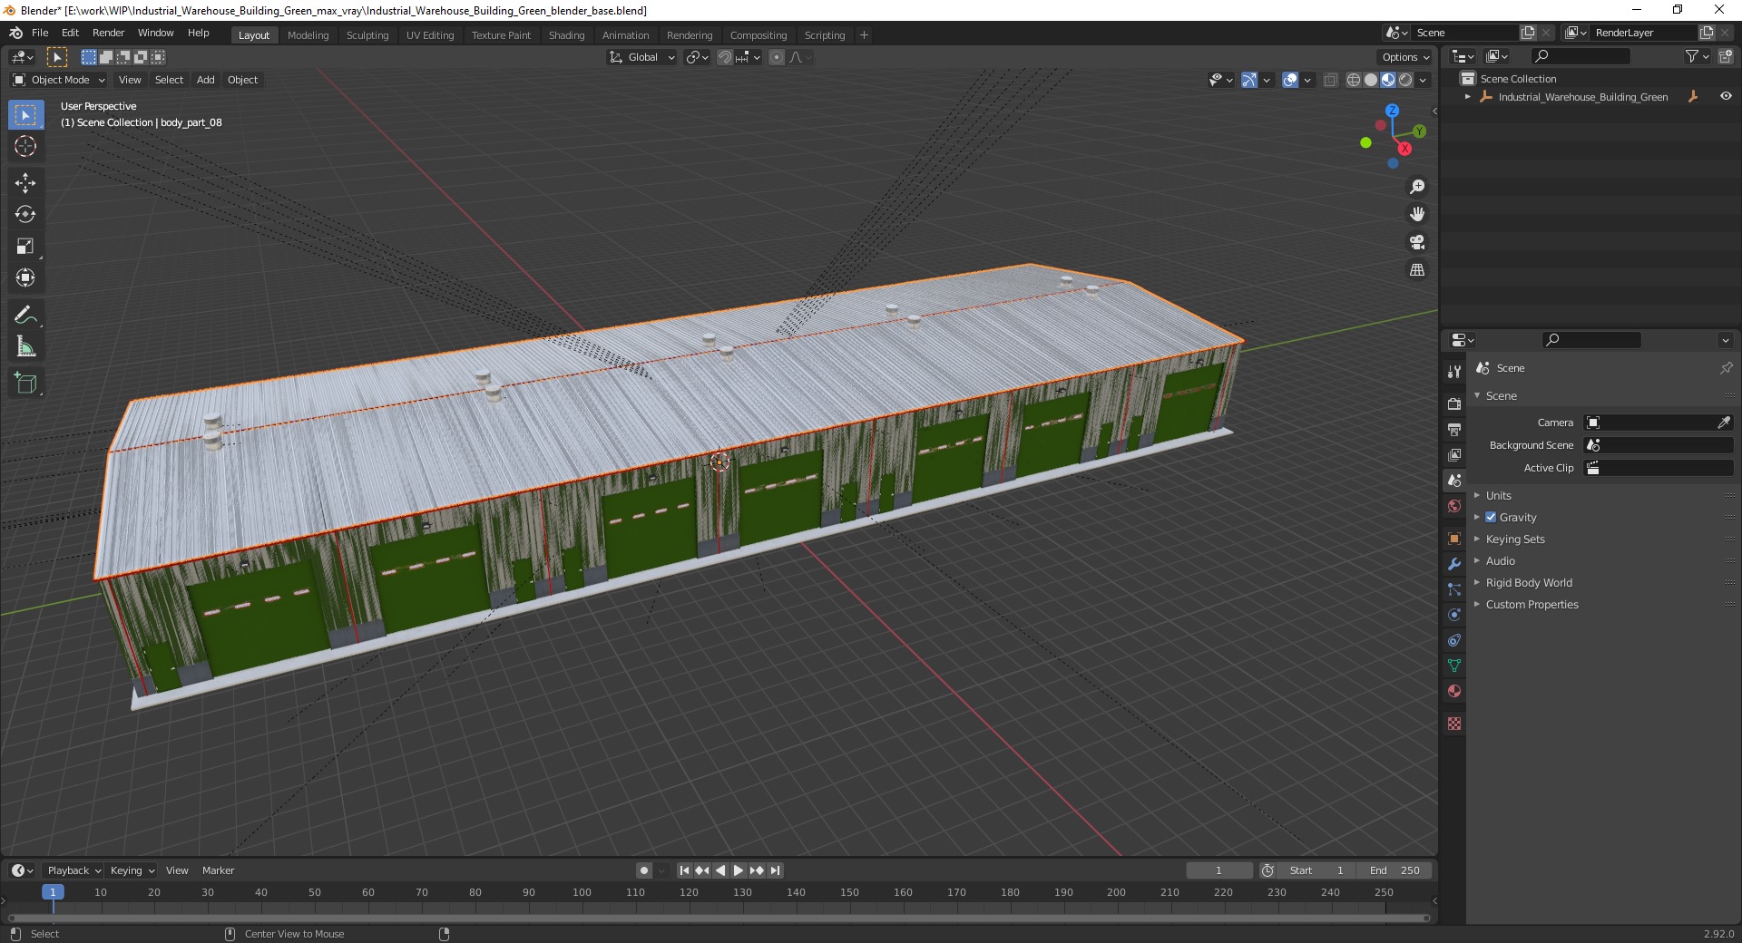Viewport: 1742px width, 943px height.
Task: Switch to the Modeling workspace tab
Action: tap(308, 34)
